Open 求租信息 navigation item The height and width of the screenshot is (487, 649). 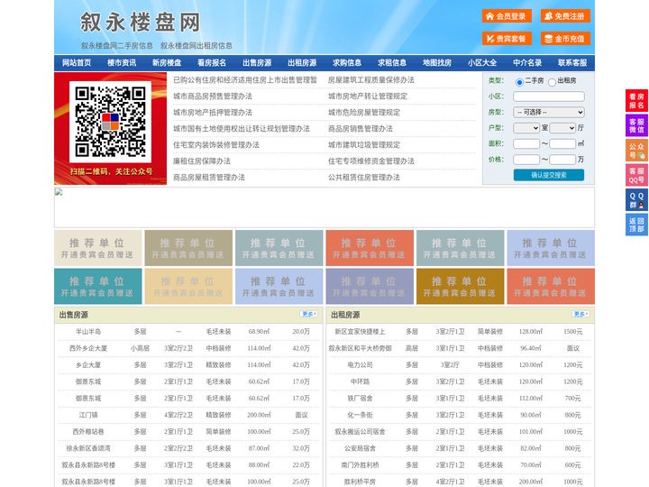(392, 63)
